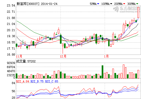Click the 69704 volume axis label
Viewport: 141px width, 99px height.
click(x=11, y=67)
